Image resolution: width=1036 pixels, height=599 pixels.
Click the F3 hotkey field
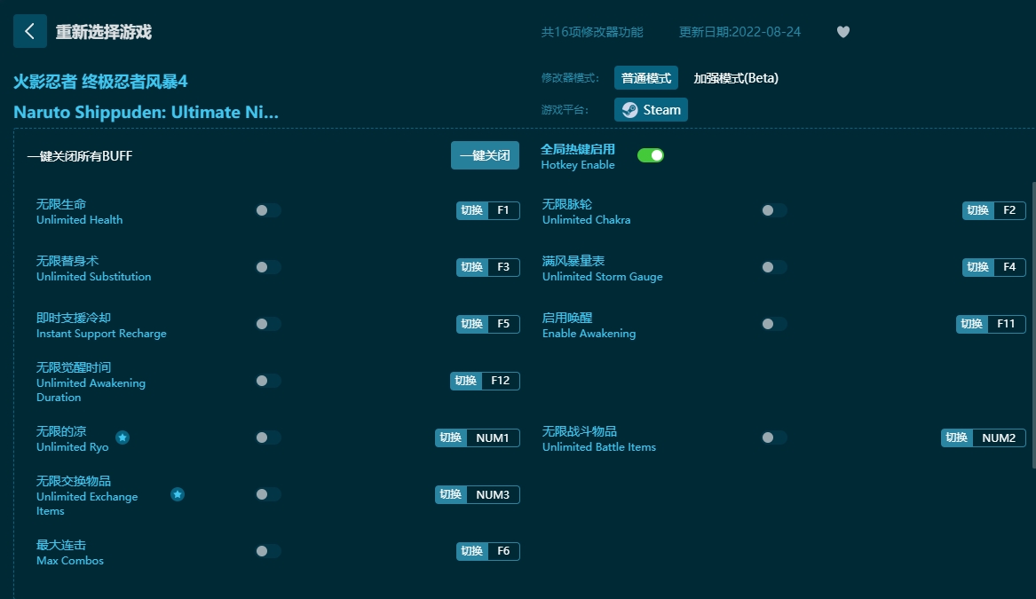[503, 267]
